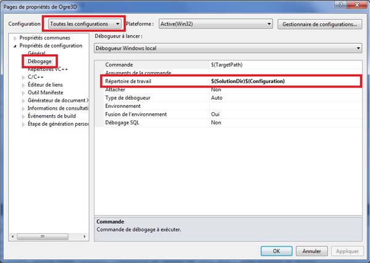Screen dimensions: 370x263
Task: Edit the Répertoire de travail value
Action: (x=284, y=81)
